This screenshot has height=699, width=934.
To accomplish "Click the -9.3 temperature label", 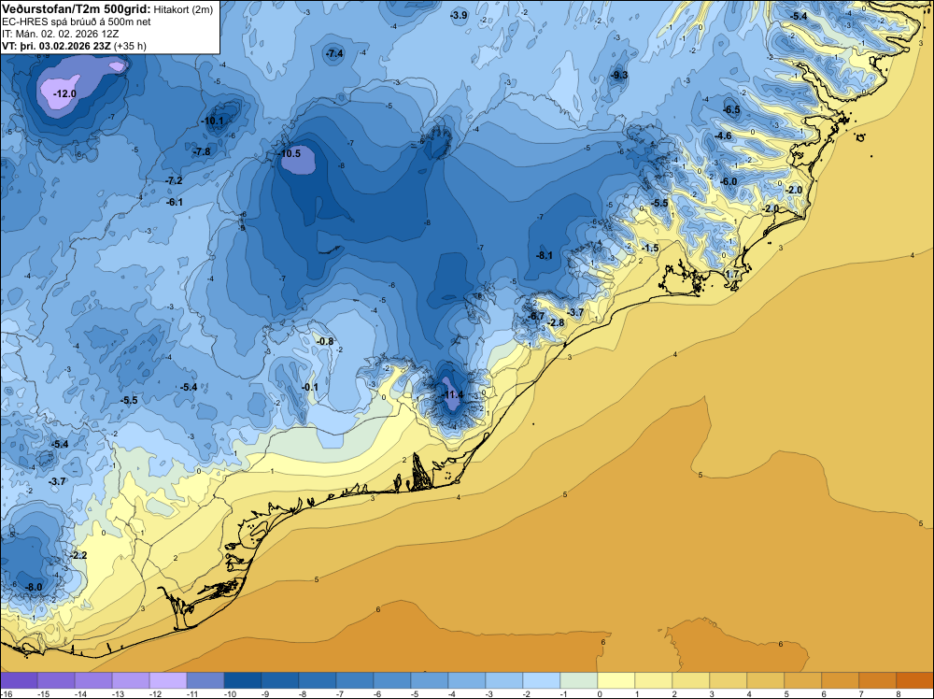I will tap(619, 75).
